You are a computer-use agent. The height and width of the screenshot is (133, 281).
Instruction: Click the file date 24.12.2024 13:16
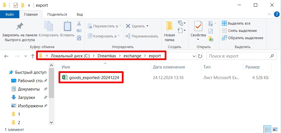pos(168,78)
